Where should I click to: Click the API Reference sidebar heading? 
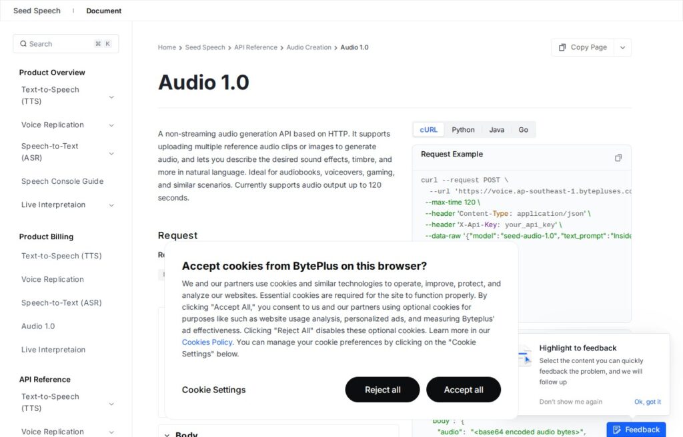point(45,380)
